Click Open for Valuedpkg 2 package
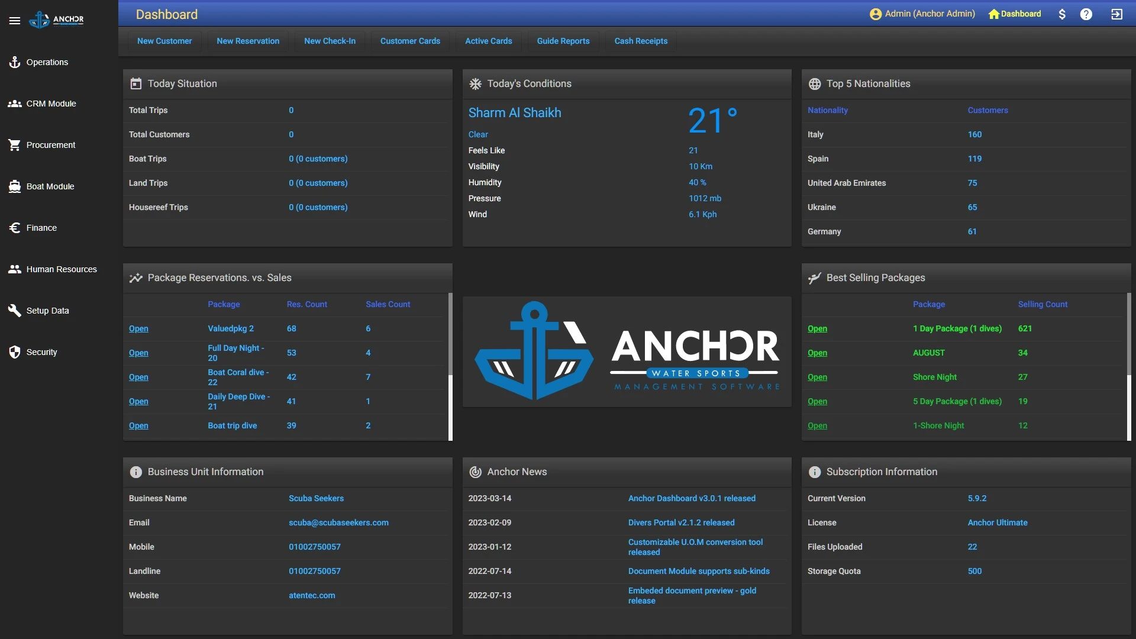This screenshot has width=1136, height=639. (x=138, y=328)
